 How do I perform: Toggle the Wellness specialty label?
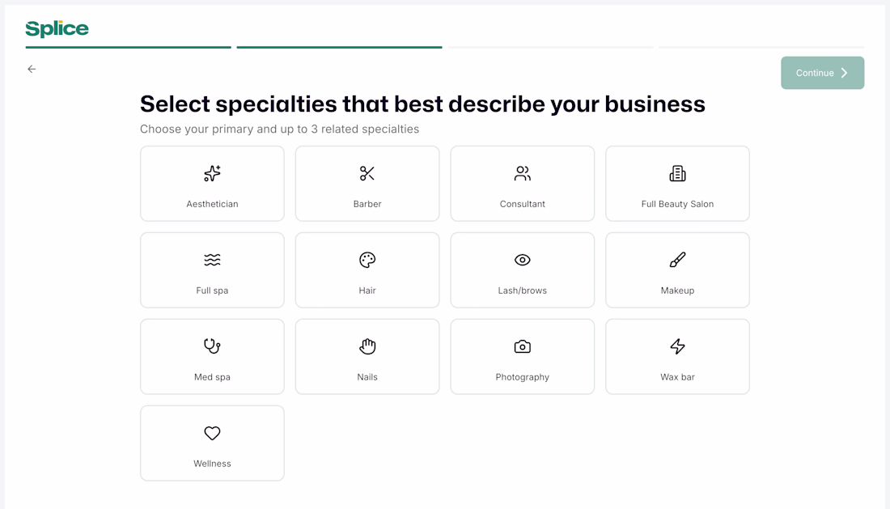tap(212, 464)
